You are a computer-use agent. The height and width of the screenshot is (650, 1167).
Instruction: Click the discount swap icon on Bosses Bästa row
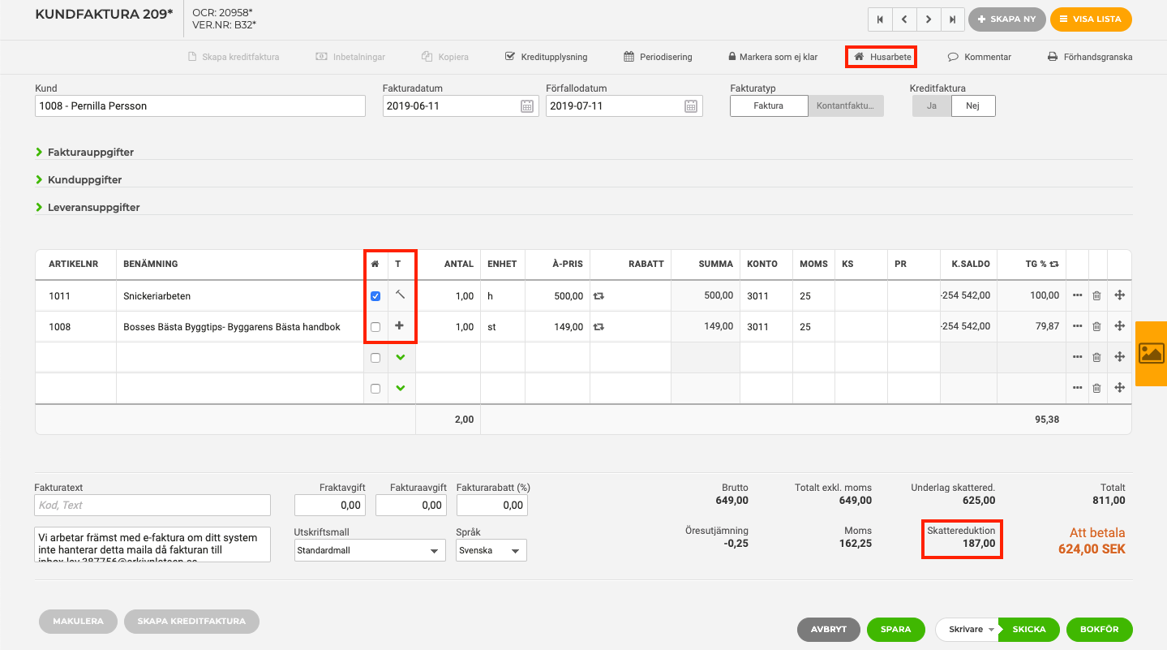pyautogui.click(x=599, y=327)
